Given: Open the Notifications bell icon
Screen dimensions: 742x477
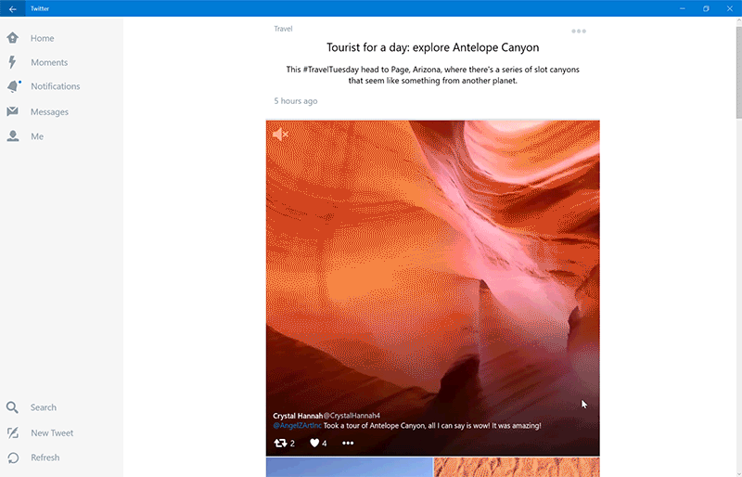Looking at the screenshot, I should pyautogui.click(x=13, y=86).
